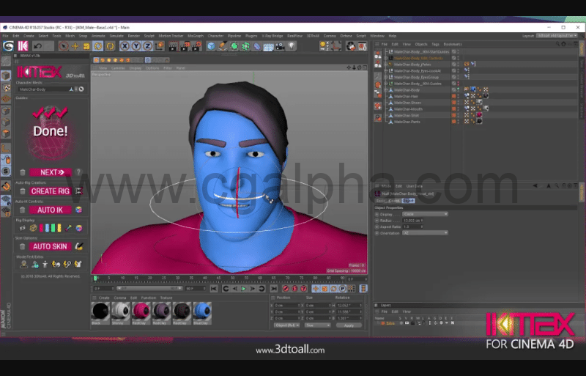586x376 pixels.
Task: Open the Character menu
Action: click(215, 36)
